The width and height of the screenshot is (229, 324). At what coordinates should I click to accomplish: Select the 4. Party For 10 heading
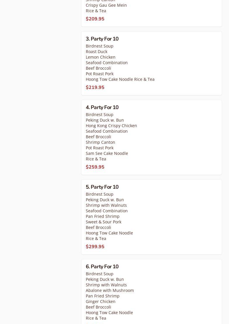pyautogui.click(x=102, y=107)
